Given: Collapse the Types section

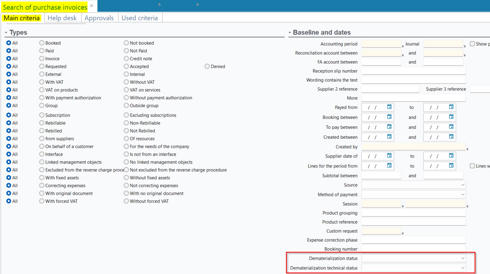Looking at the screenshot, I should (6, 33).
